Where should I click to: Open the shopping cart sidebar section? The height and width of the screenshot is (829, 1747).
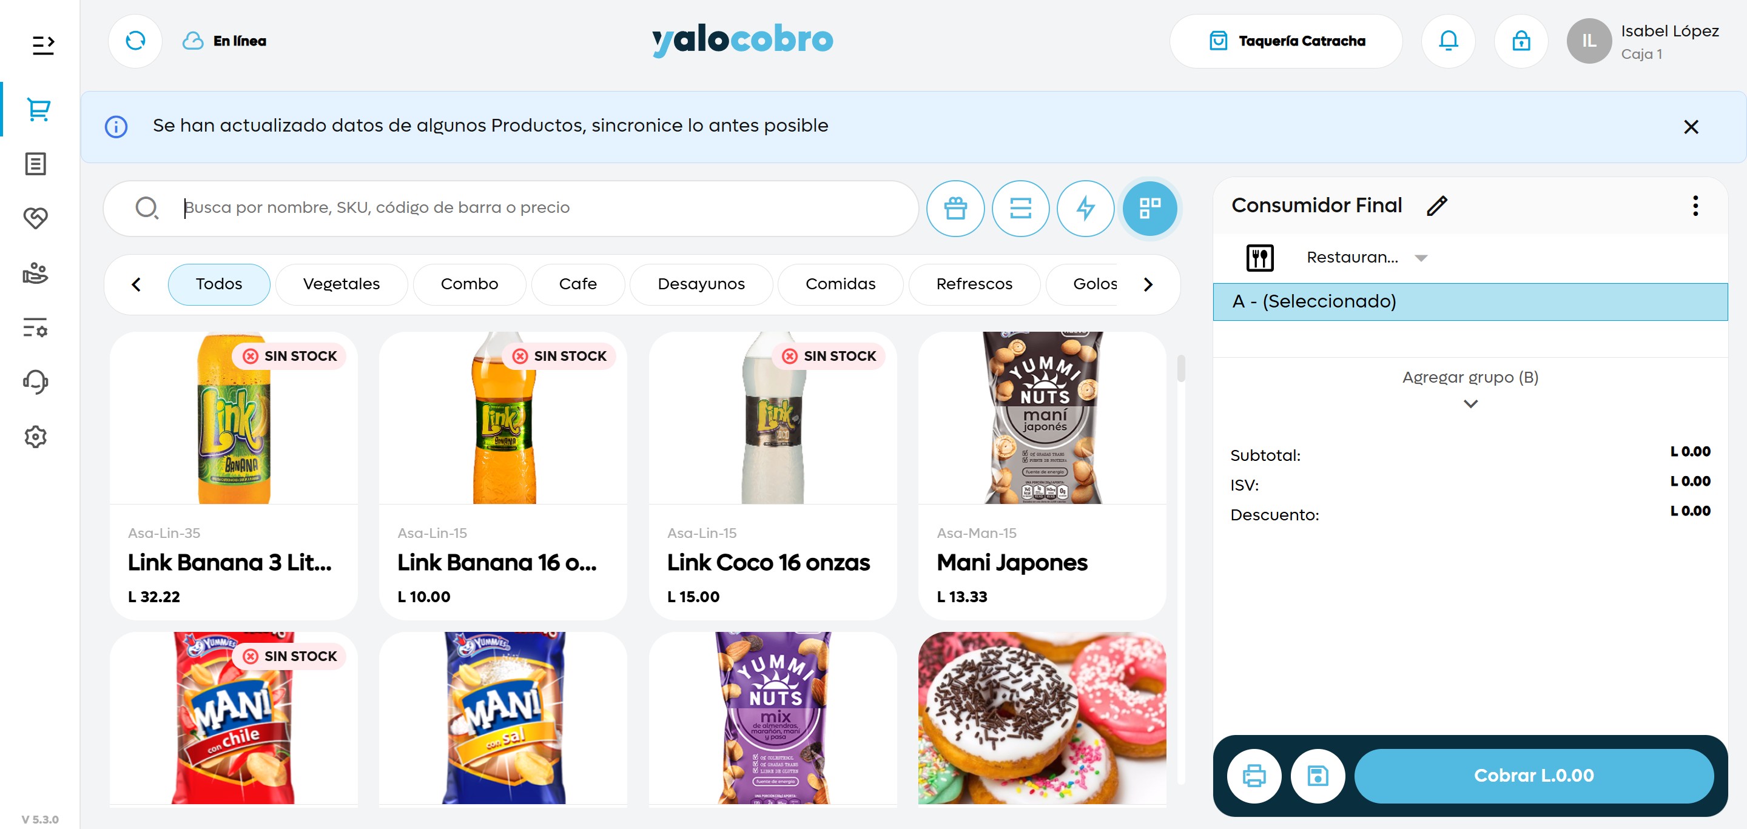[38, 109]
